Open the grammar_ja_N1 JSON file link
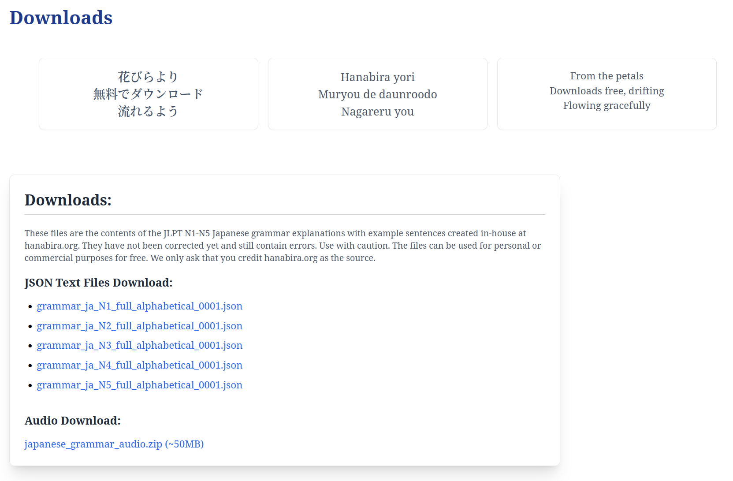Screen dimensions: 733x481 pyautogui.click(x=139, y=306)
